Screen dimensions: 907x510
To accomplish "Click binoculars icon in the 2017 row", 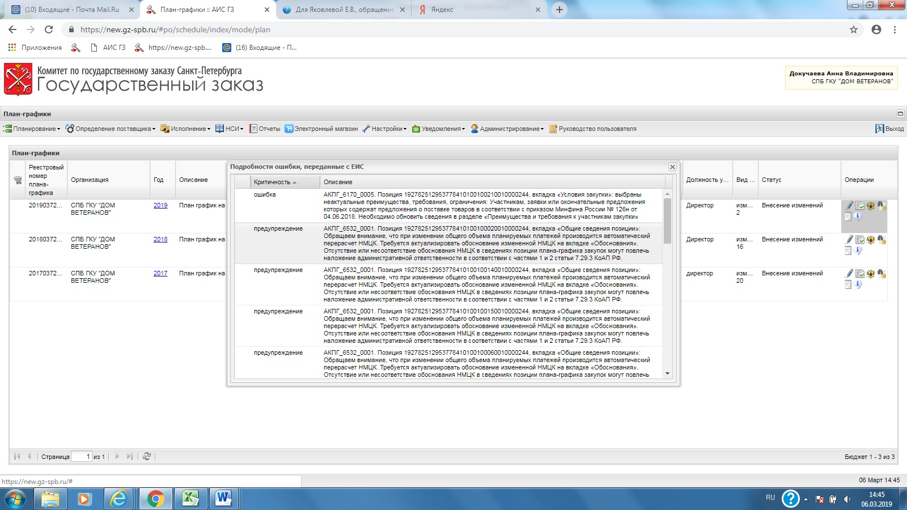I will click(881, 274).
